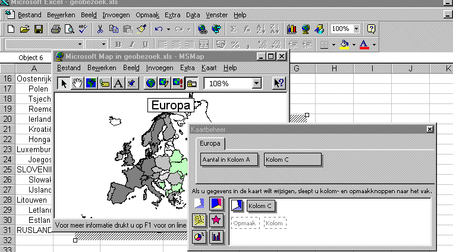Select the hand grabber tool in MSMap
The height and width of the screenshot is (252, 453).
point(77,83)
